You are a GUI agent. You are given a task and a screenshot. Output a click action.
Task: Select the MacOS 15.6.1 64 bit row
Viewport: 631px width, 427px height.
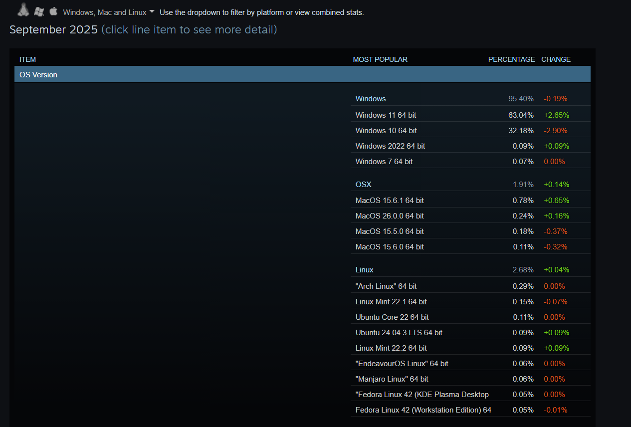click(x=470, y=200)
